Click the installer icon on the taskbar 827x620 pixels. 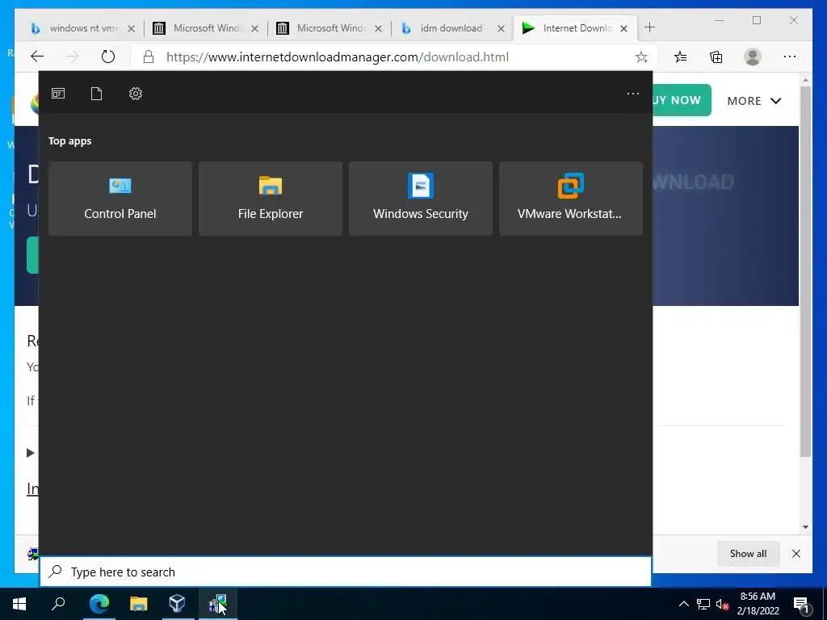[217, 604]
